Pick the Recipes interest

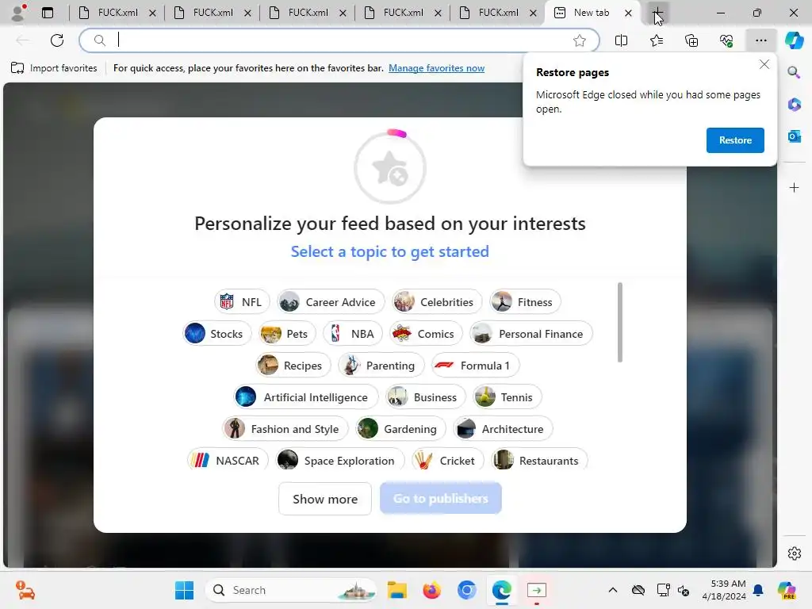click(293, 366)
